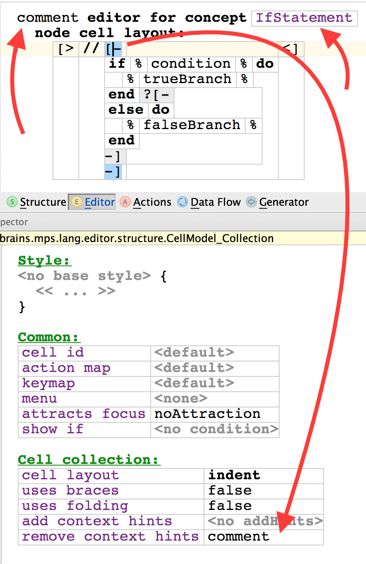Screen dimensions: 366x564
Task: Click the 'Style:' section heading
Action: click(x=44, y=261)
